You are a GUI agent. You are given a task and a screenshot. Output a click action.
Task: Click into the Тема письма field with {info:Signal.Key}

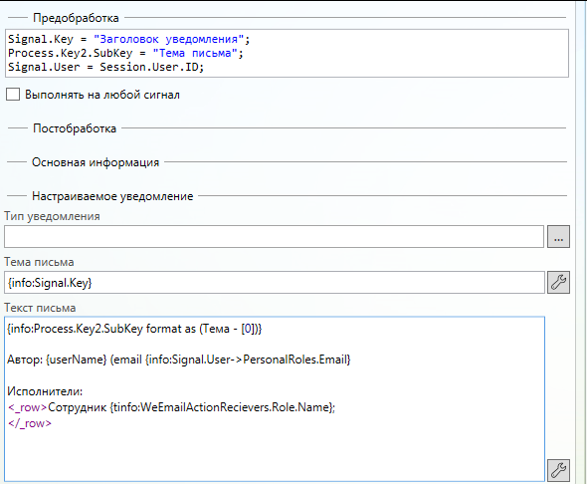tap(275, 283)
